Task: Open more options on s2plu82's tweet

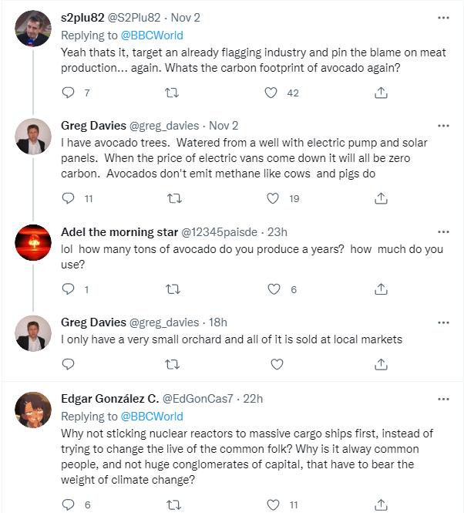Action: click(x=443, y=18)
